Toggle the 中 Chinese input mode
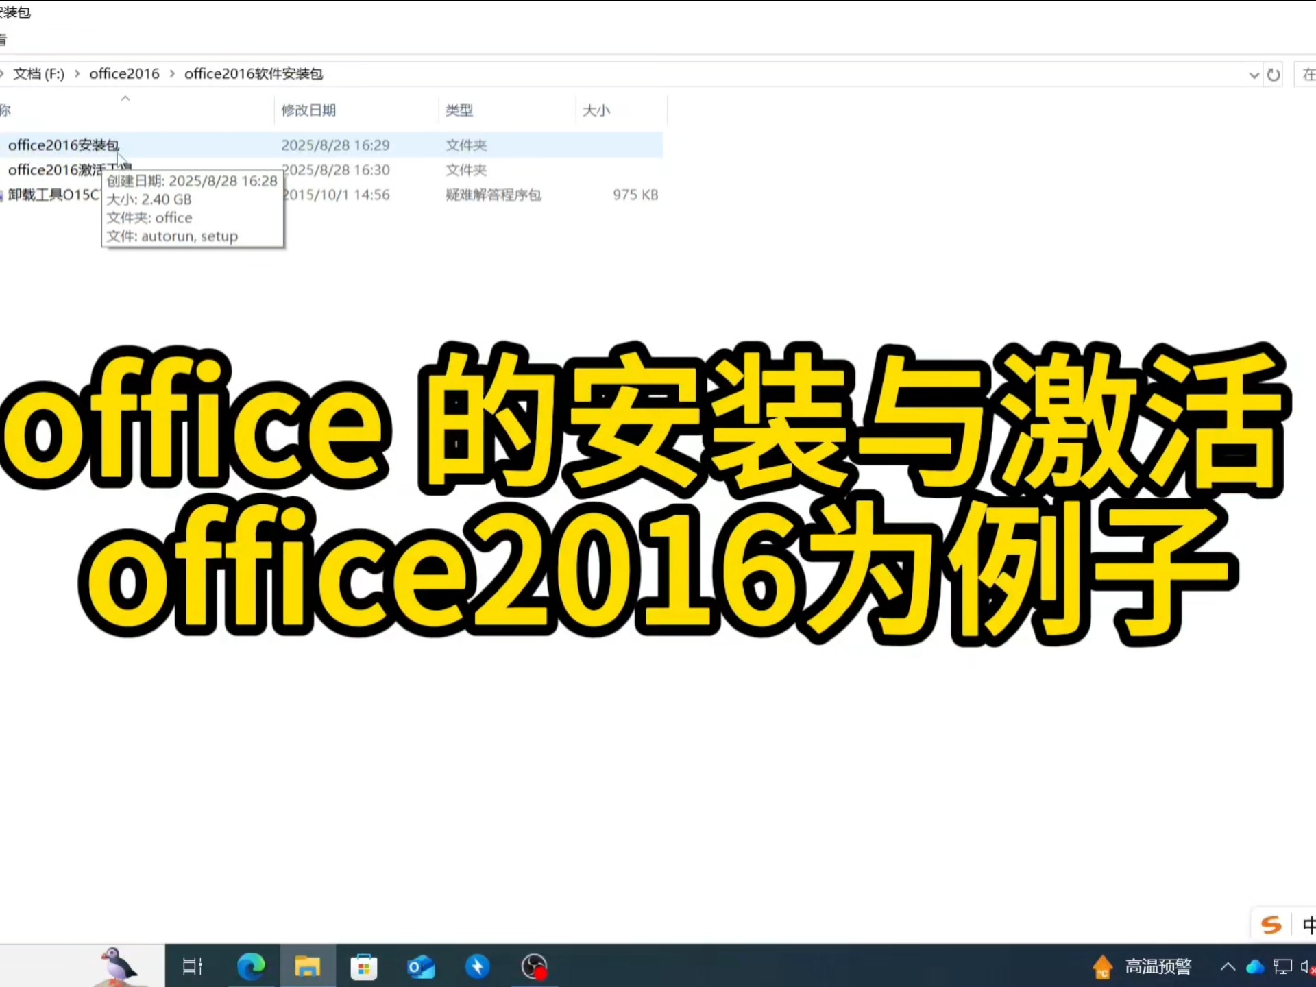1316x987 pixels. pos(1308,925)
